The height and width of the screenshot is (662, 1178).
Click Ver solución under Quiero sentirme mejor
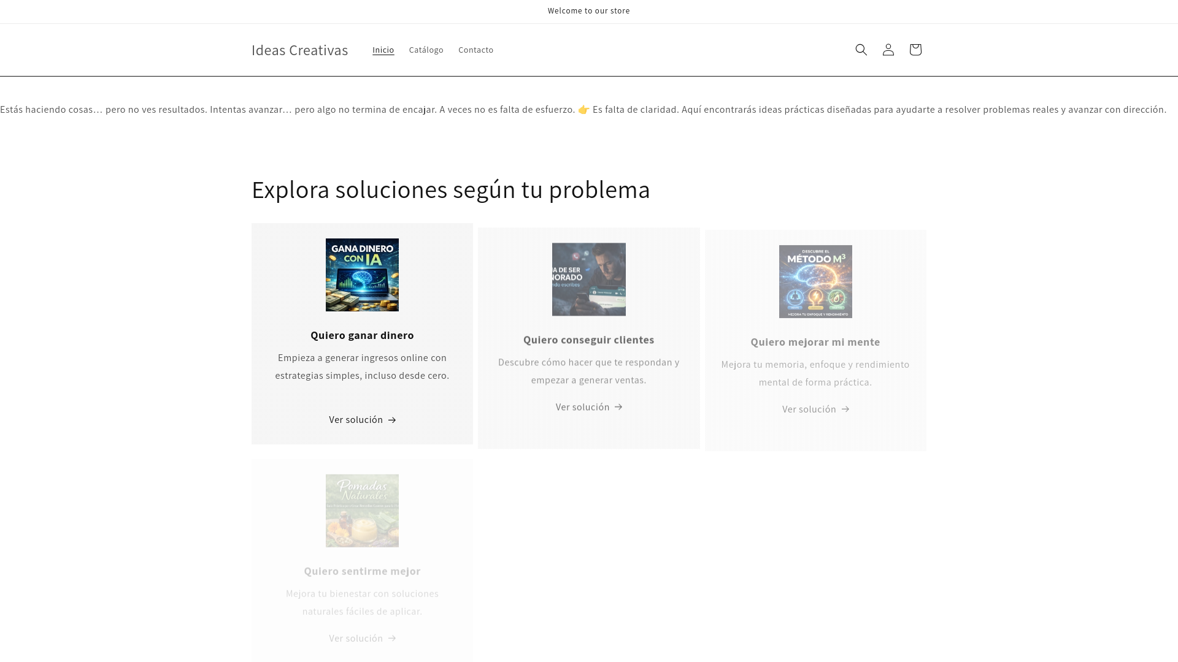pos(362,638)
